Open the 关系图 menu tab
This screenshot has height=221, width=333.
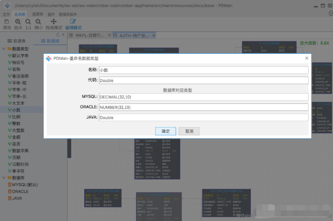[x=20, y=14]
